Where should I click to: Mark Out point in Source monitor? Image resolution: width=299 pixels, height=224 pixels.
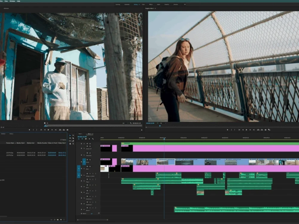36,130
